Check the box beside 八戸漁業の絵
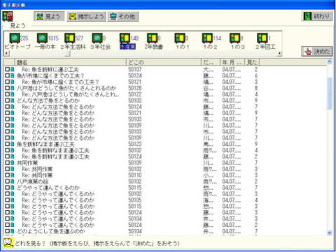 [8, 181]
